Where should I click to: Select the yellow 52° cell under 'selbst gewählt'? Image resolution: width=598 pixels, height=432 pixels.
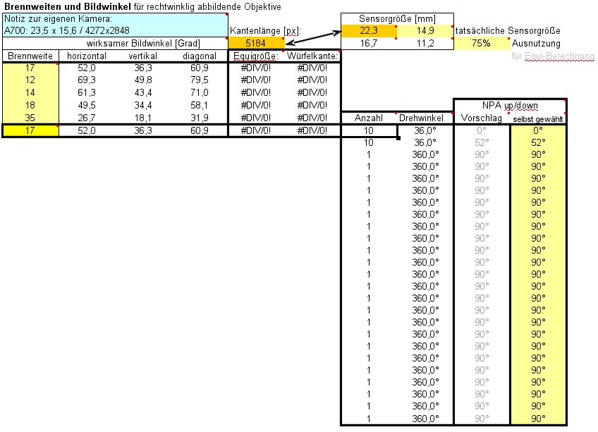pos(538,142)
